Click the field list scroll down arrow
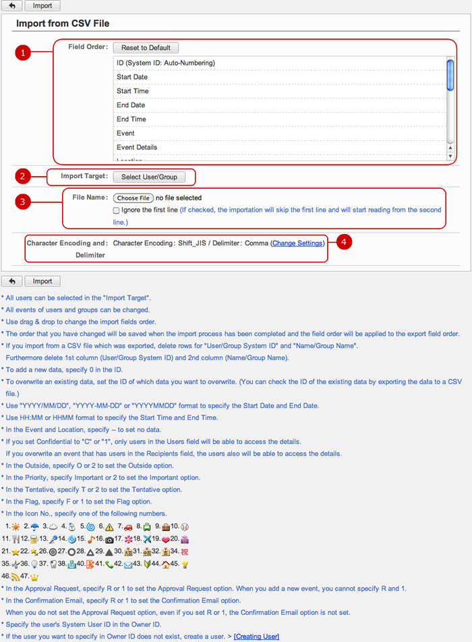The height and width of the screenshot is (642, 472). coord(450,156)
